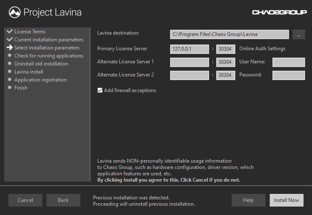Click the Chaos Group logo

point(279,12)
